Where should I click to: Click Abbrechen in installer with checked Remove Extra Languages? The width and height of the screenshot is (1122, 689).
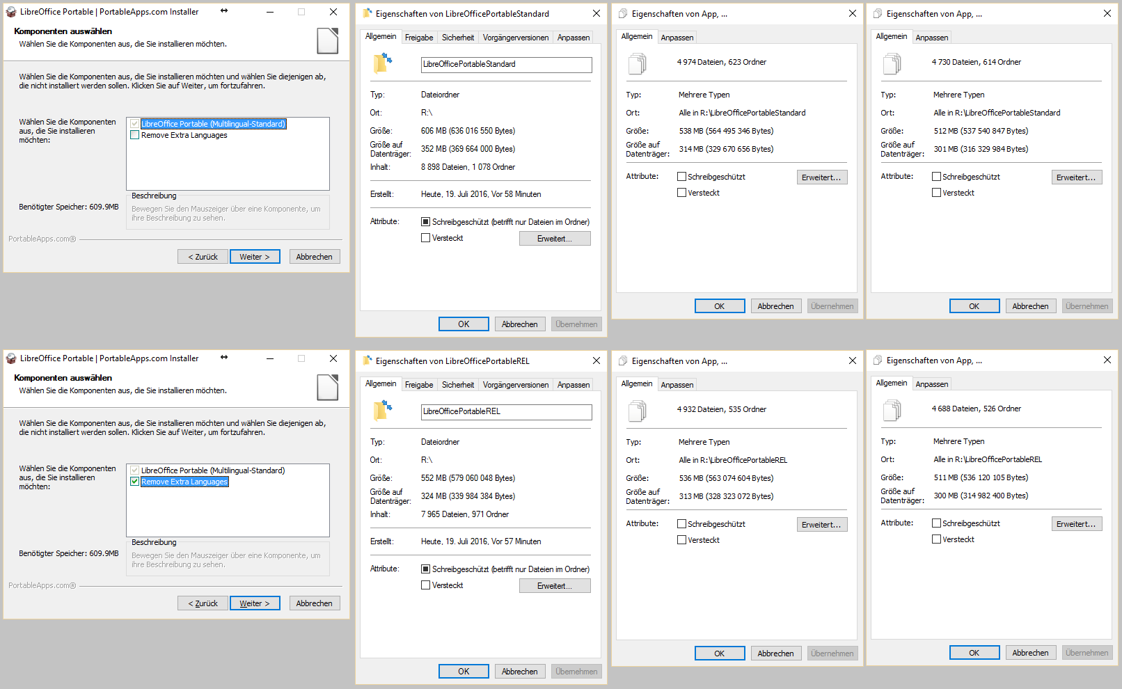315,603
